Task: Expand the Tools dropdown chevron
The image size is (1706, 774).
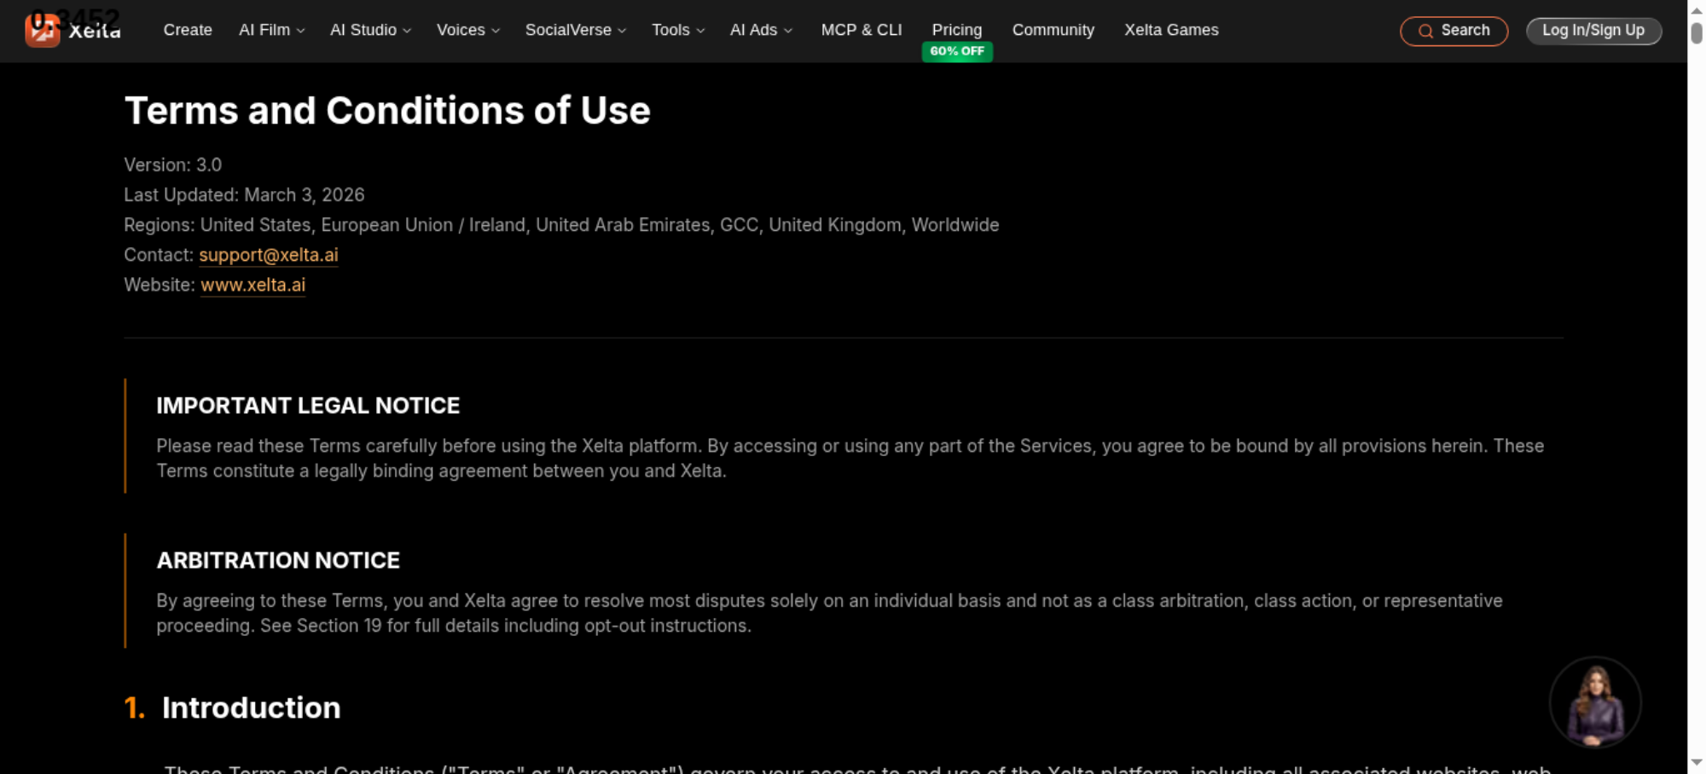Action: [700, 31]
